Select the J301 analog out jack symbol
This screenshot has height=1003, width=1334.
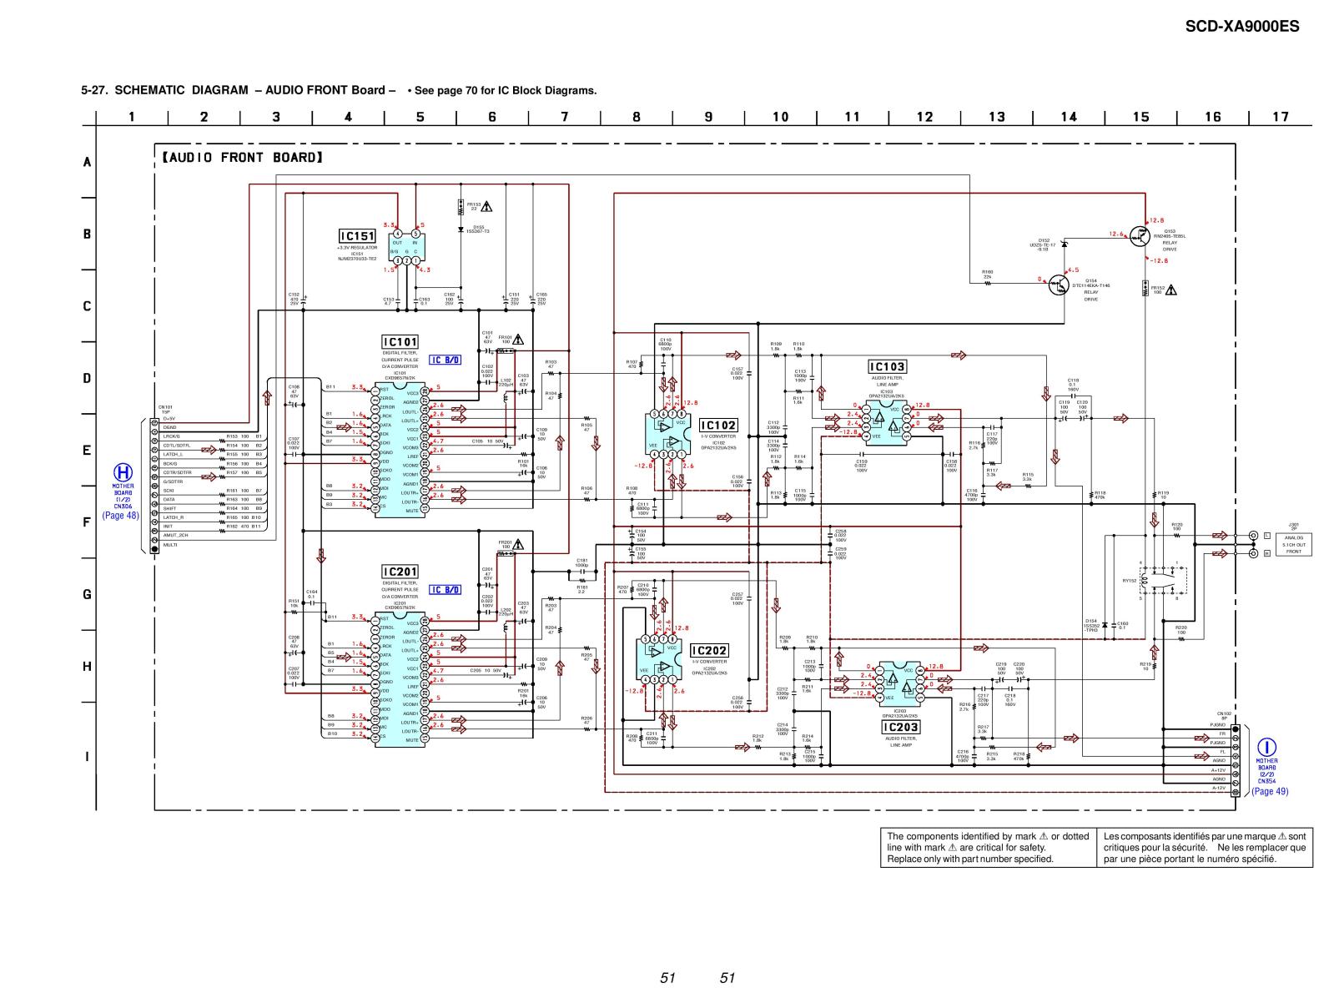point(1253,544)
